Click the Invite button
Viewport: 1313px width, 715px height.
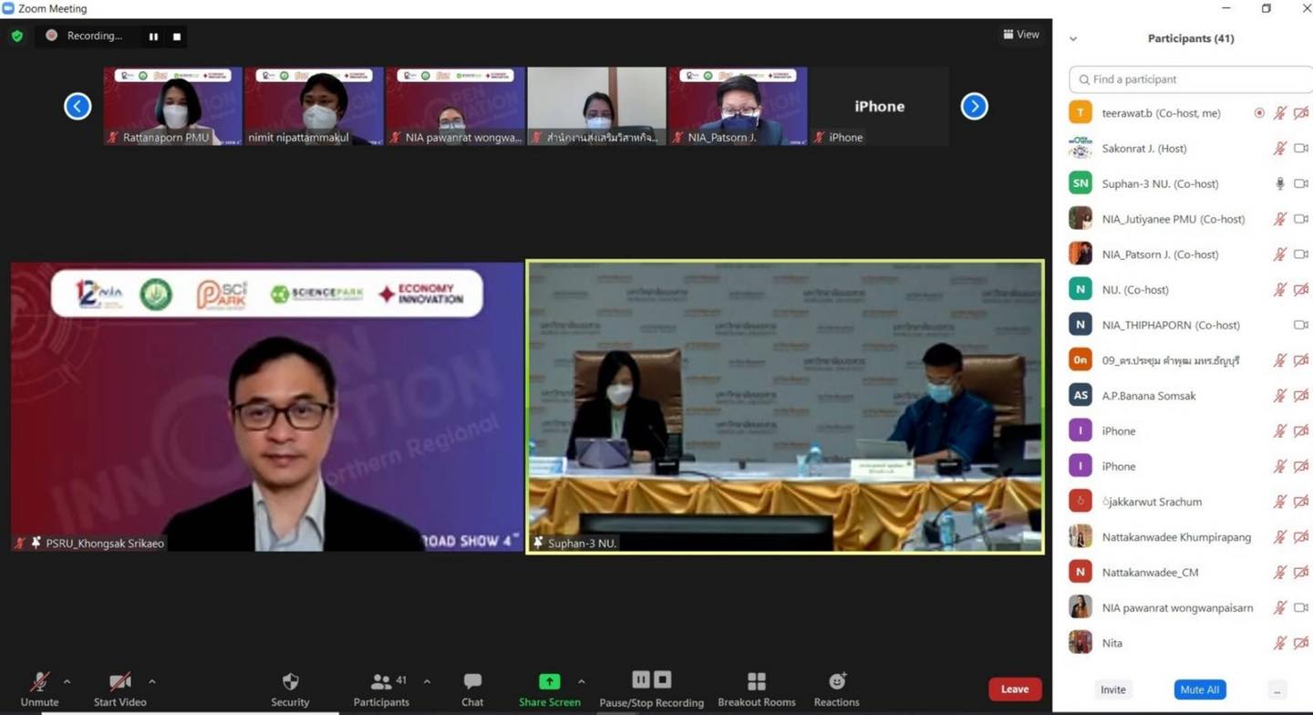click(1112, 690)
